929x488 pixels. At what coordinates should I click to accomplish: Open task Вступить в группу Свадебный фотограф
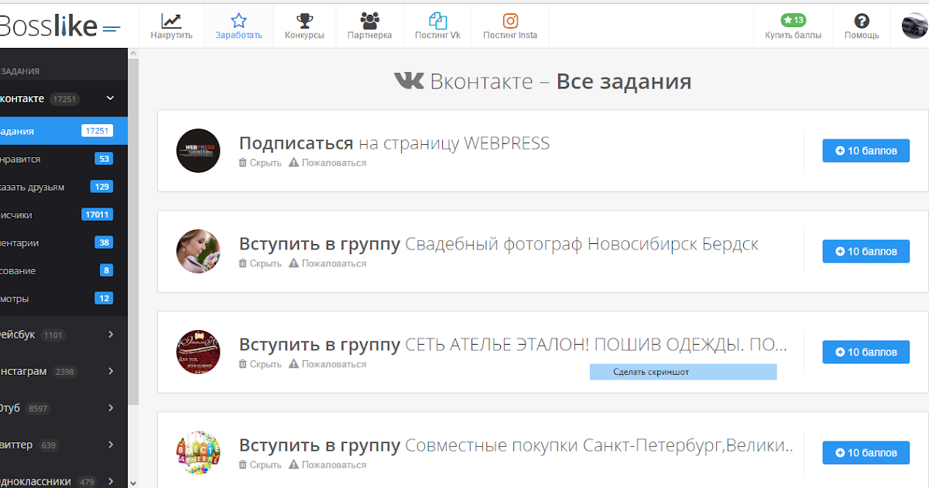[x=499, y=244]
